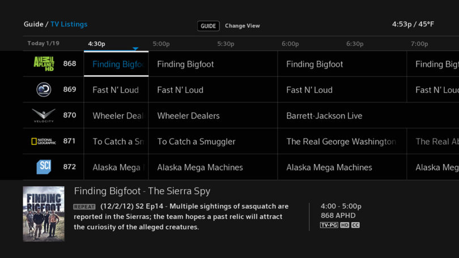Image resolution: width=459 pixels, height=258 pixels.
Task: Click the current-time blue triangle marker
Action: 135,49
